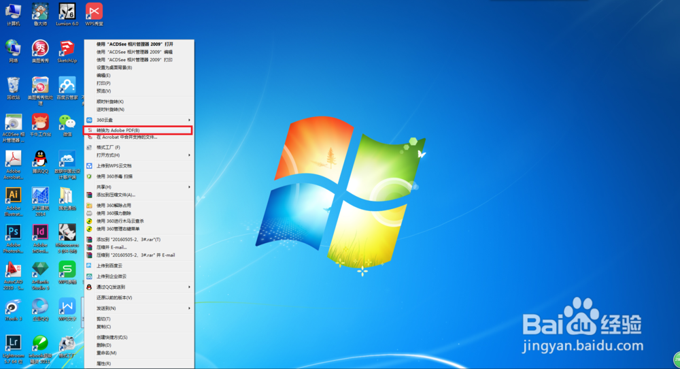
Task: Launch the 美图秀秀 shortcut
Action: pos(40,52)
